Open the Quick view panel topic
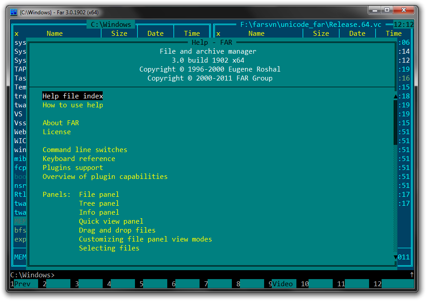This screenshot has width=426, height=301. 111,221
